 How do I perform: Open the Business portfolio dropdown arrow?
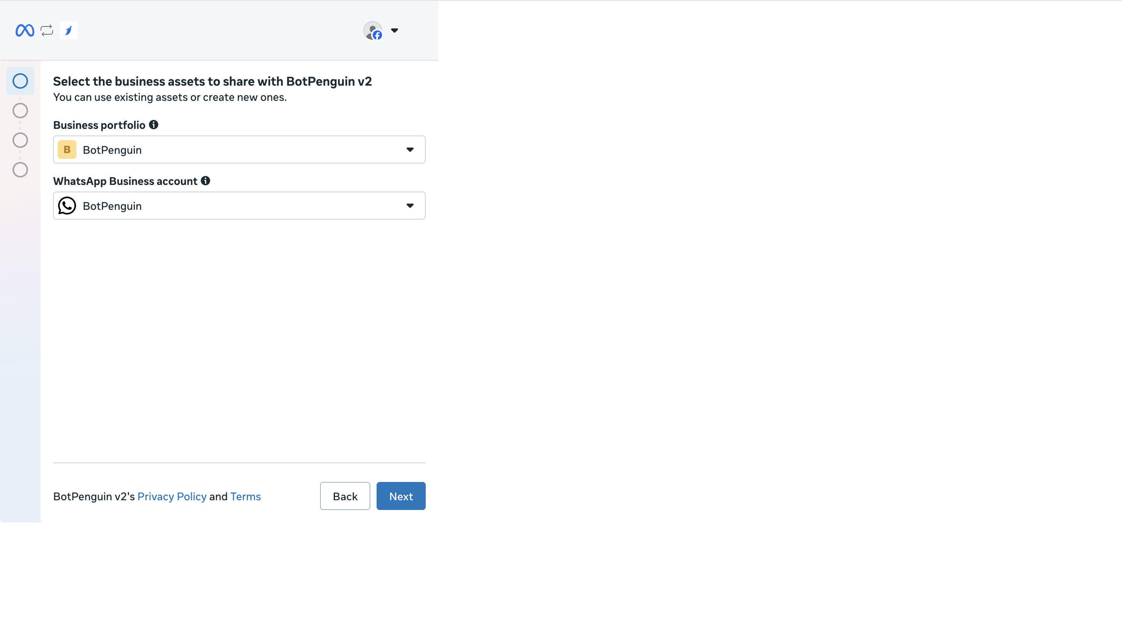[410, 149]
